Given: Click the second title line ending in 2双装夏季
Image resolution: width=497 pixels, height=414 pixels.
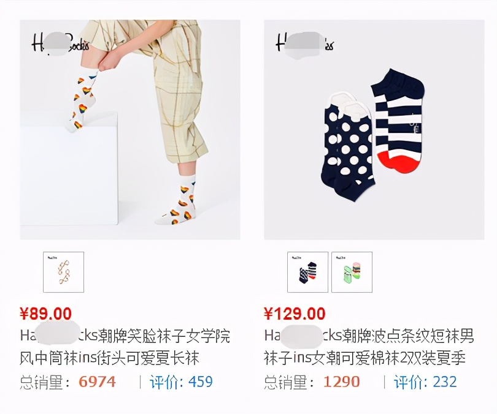Looking at the screenshot, I should (x=364, y=358).
